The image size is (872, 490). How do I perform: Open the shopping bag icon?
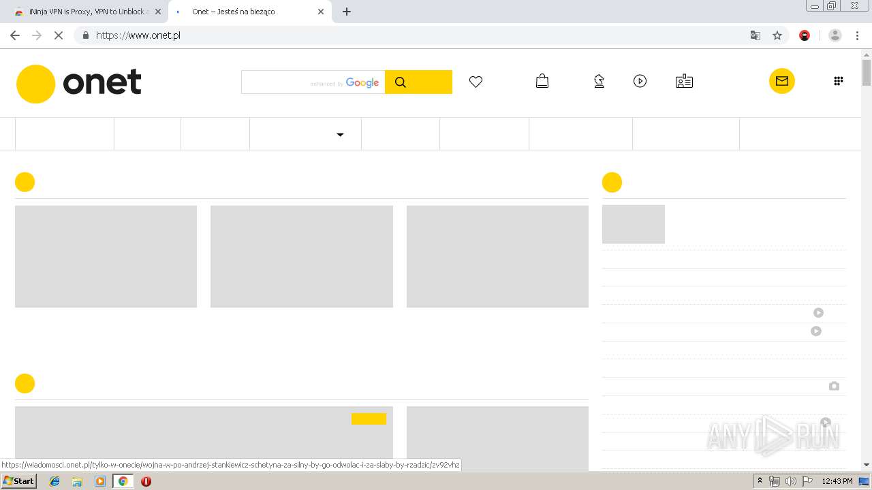(542, 81)
